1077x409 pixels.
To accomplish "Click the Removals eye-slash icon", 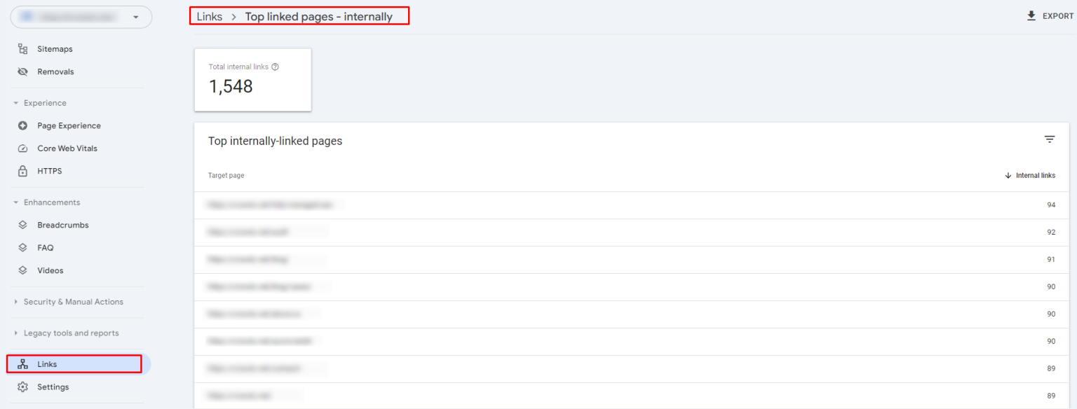I will 22,71.
